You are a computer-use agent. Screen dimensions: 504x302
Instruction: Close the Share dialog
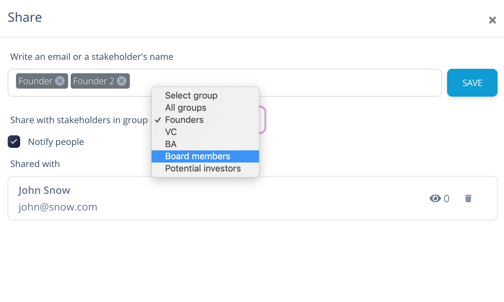tap(492, 20)
